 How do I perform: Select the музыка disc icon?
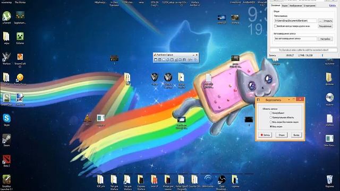click(329, 99)
